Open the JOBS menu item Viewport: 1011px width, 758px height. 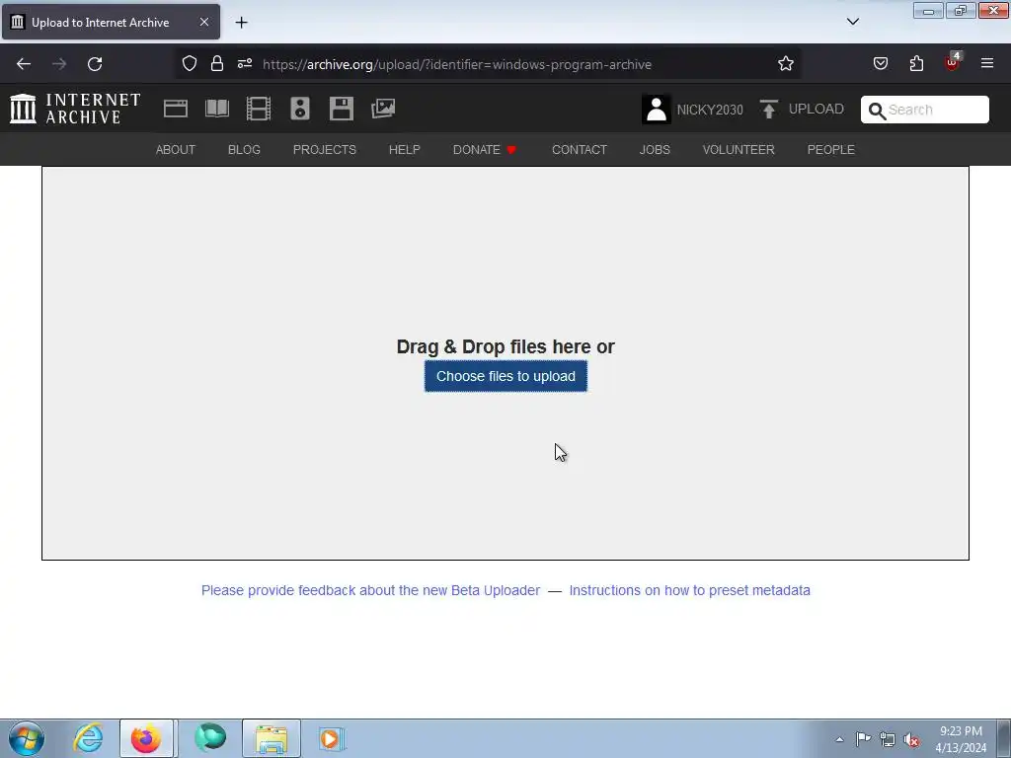655,150
